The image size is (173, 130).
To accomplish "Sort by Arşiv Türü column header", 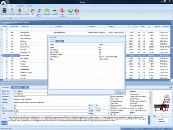I will (15, 27).
